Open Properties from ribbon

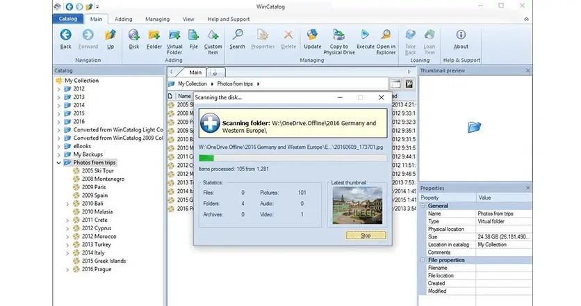coord(263,39)
